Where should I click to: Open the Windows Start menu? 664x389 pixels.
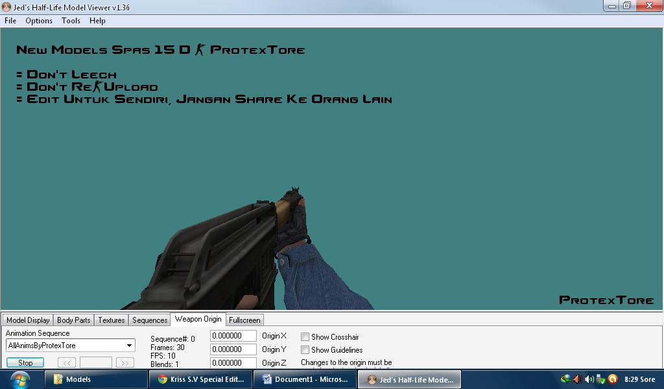point(20,380)
